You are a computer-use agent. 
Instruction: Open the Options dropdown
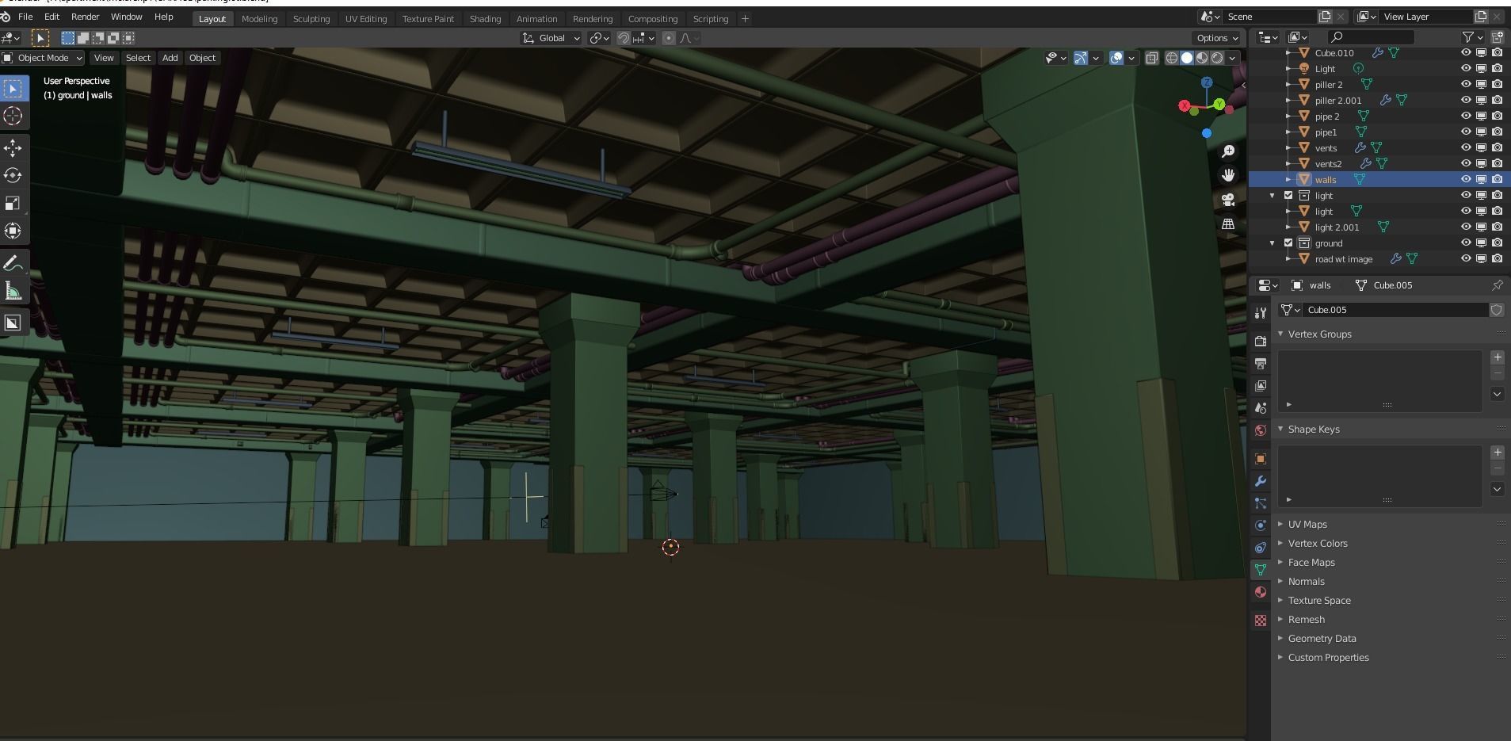[1217, 38]
